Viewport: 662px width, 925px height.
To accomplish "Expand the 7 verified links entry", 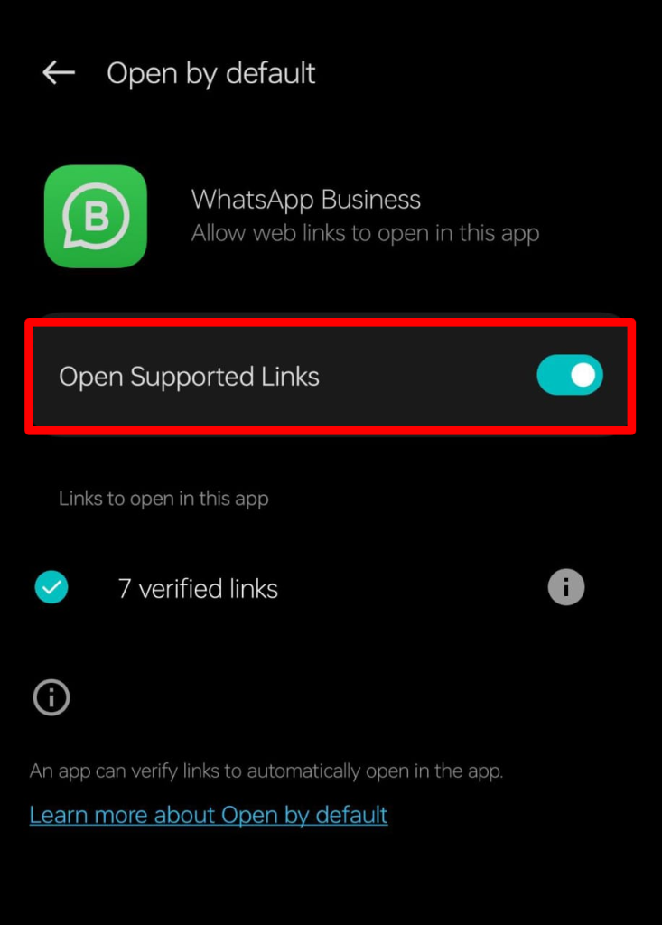I will point(198,589).
